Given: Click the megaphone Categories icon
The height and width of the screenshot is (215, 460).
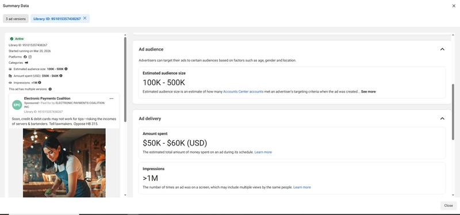Looking at the screenshot, I should [26, 63].
